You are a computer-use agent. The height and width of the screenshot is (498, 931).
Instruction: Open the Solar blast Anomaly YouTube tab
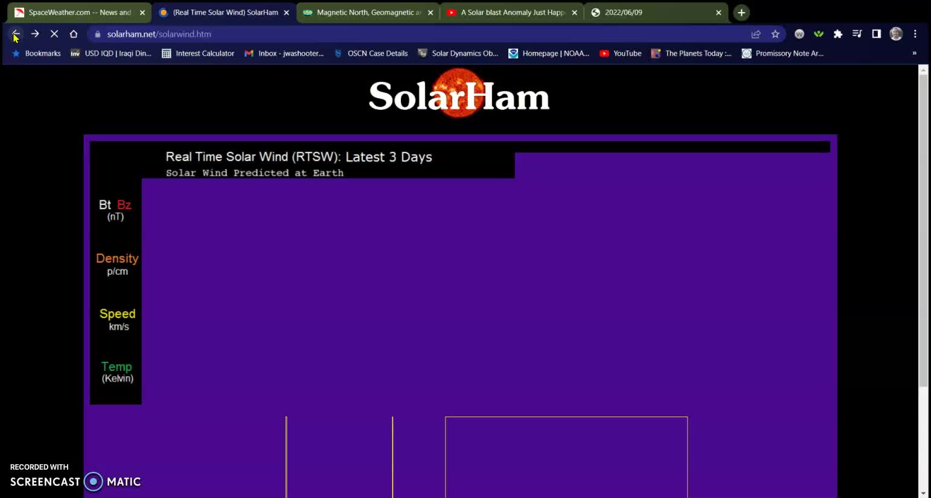click(512, 13)
